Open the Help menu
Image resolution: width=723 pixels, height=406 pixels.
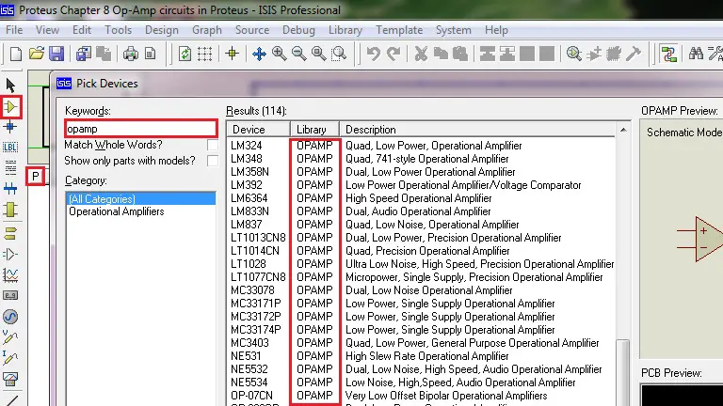coord(496,30)
